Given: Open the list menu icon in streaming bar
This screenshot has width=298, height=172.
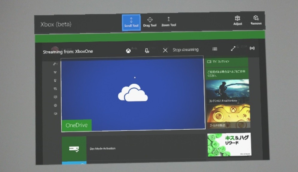Looking at the screenshot, I should tap(215, 49).
